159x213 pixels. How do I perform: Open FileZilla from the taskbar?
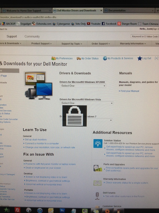pos(18,210)
